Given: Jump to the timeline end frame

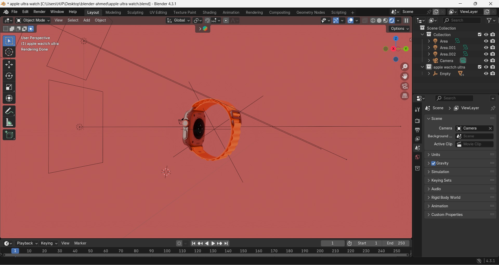Looking at the screenshot, I should click(x=227, y=244).
